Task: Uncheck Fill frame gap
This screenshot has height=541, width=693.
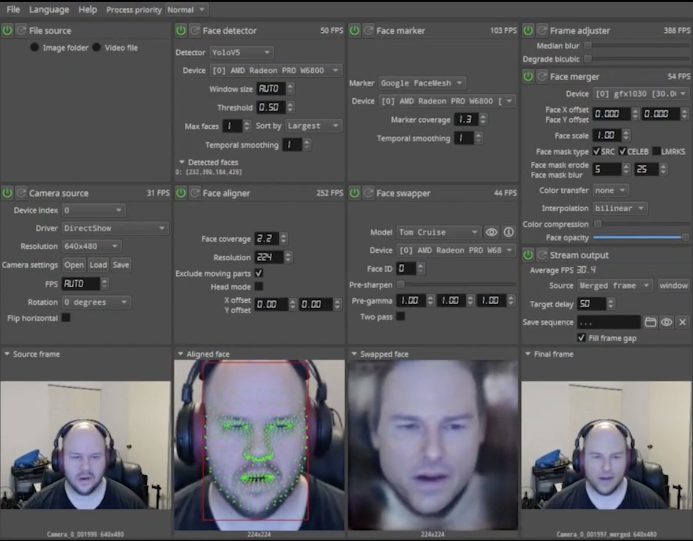Action: [581, 338]
